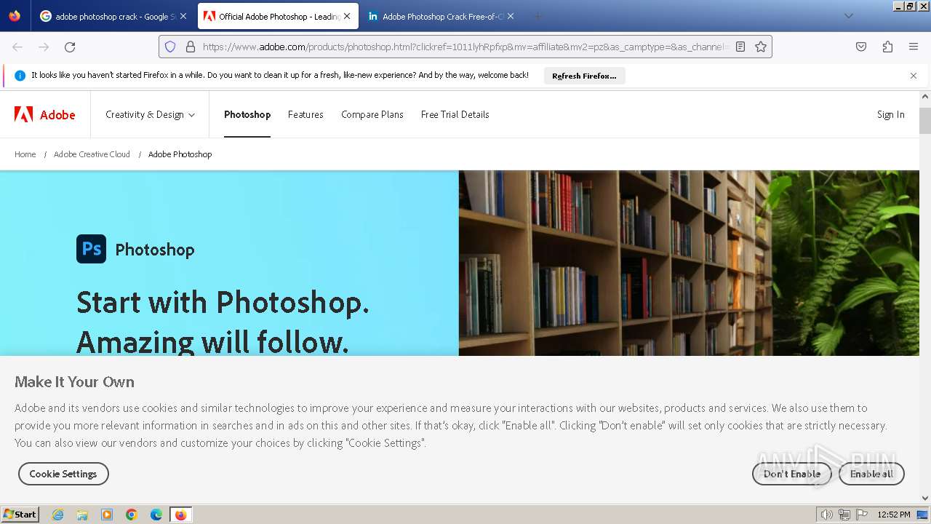The height and width of the screenshot is (524, 931).
Task: Expand the Creativity & Design menu
Action: pos(150,114)
